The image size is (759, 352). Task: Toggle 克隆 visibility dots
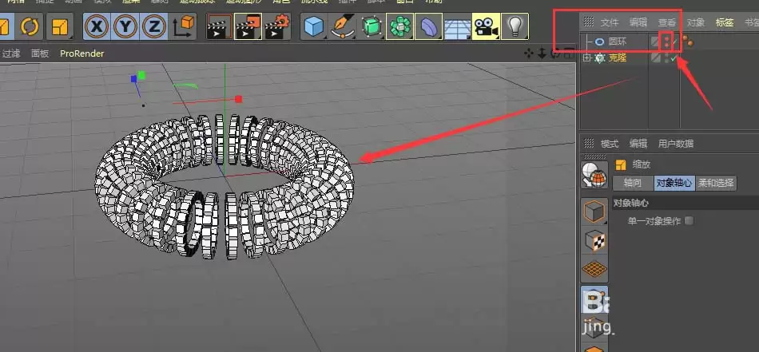point(666,58)
